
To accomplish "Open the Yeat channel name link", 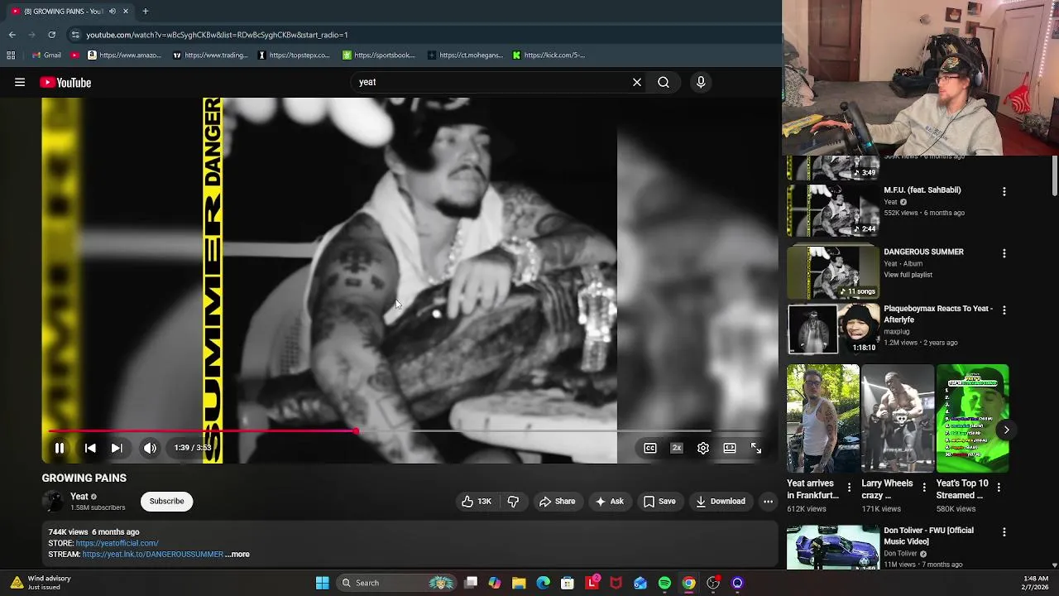I will (79, 496).
